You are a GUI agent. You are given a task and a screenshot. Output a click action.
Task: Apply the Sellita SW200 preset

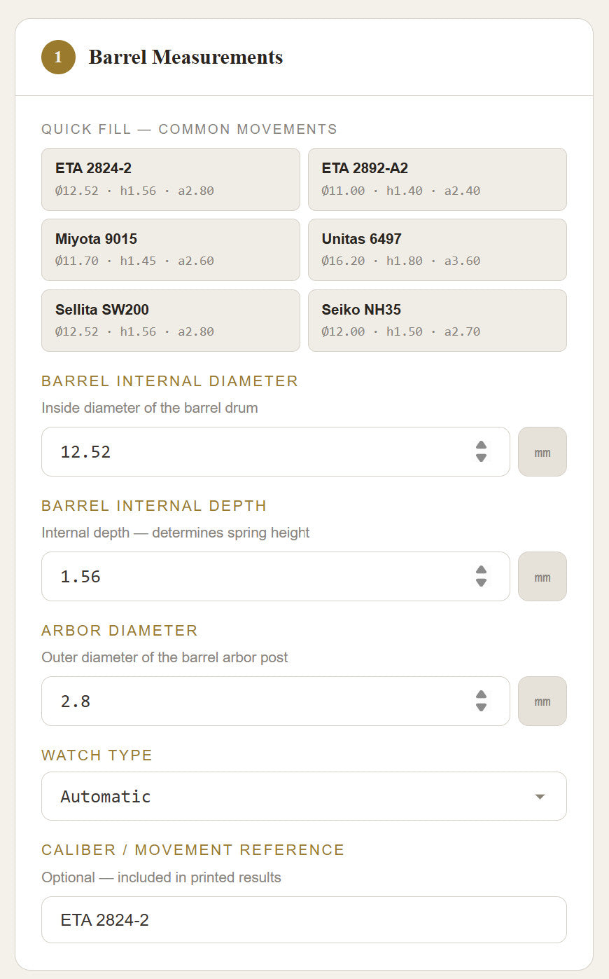coord(171,320)
